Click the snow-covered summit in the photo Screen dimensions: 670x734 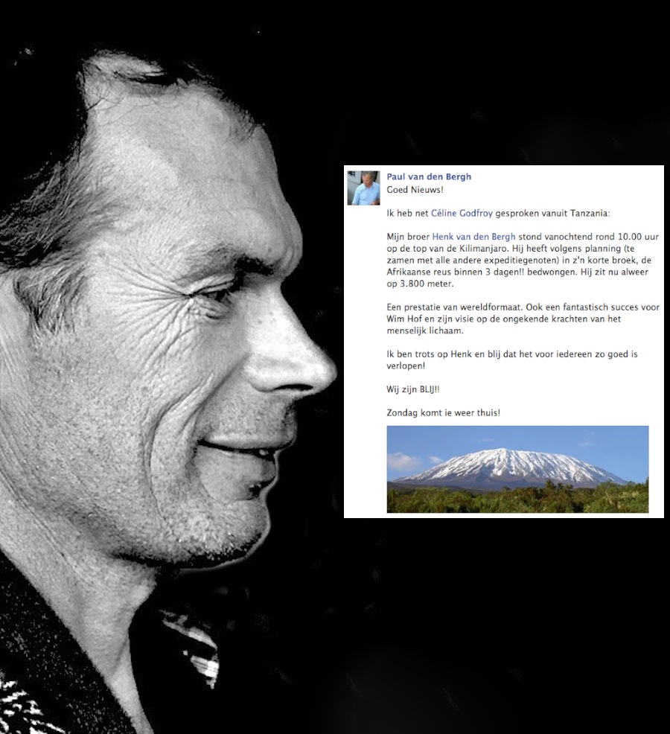pos(507,462)
